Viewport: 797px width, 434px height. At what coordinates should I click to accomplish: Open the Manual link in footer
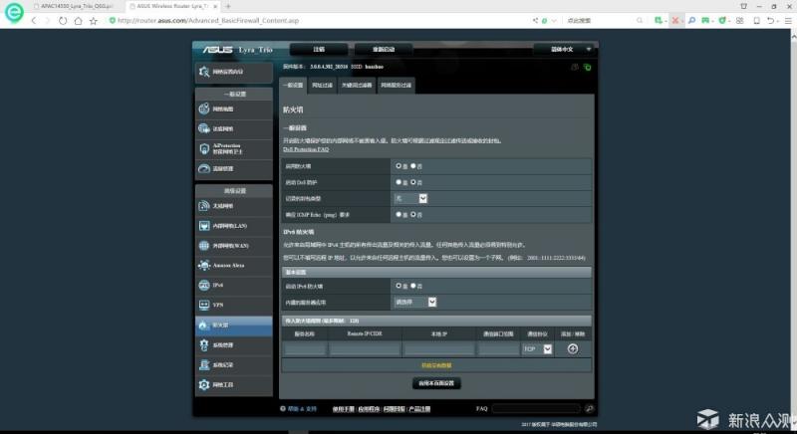[x=344, y=409]
